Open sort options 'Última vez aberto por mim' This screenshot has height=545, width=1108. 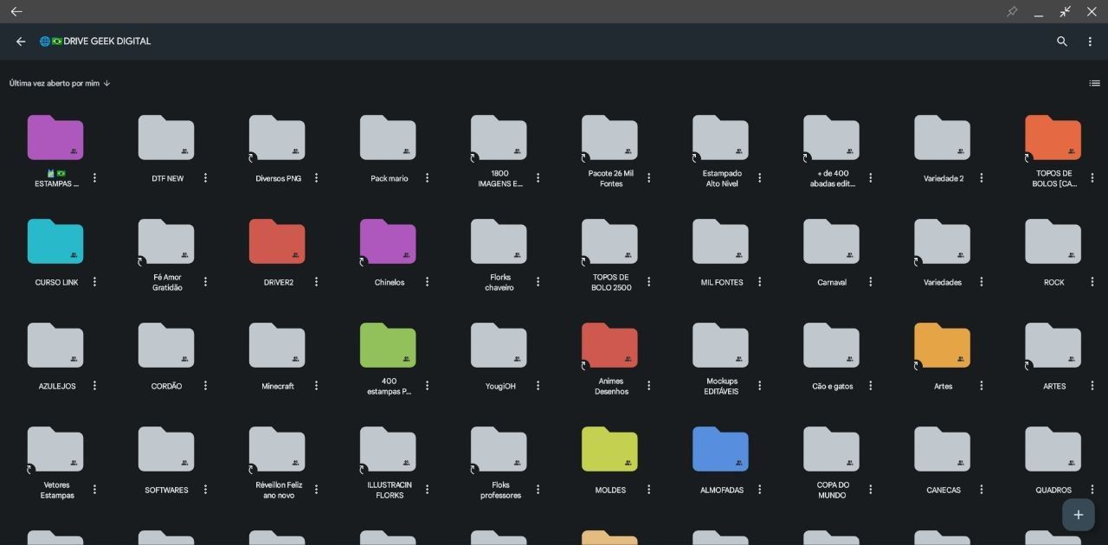click(x=54, y=84)
